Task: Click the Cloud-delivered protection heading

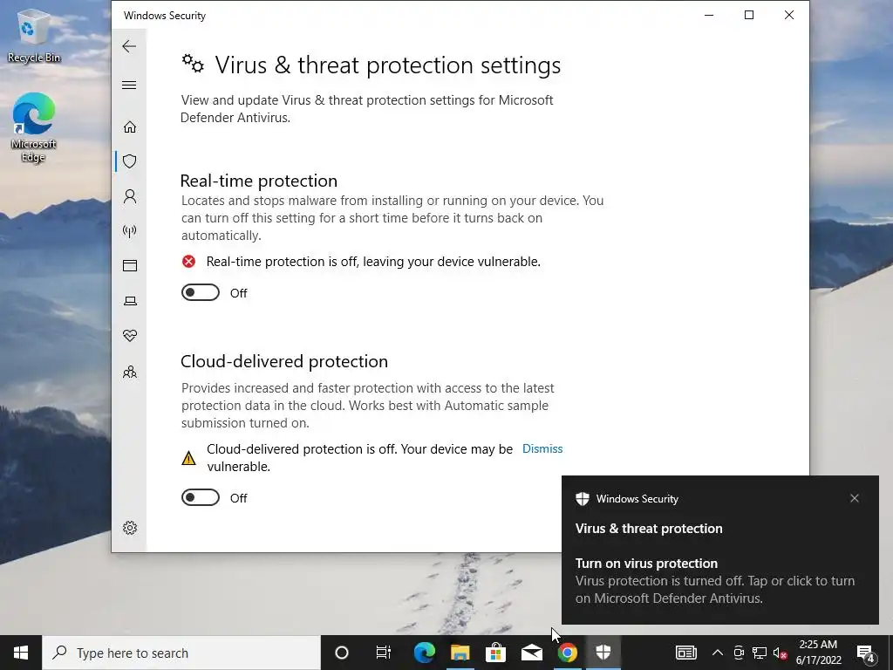Action: coord(284,361)
